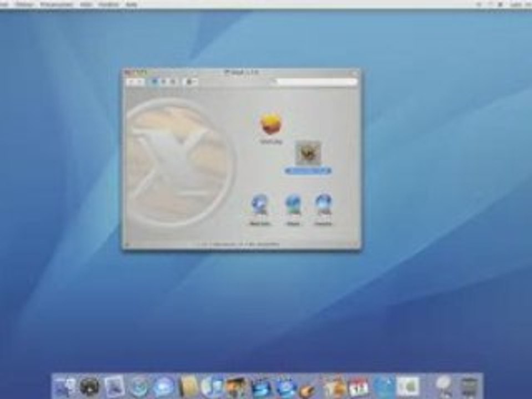
Task: Open the left globe web link icon
Action: (x=260, y=205)
